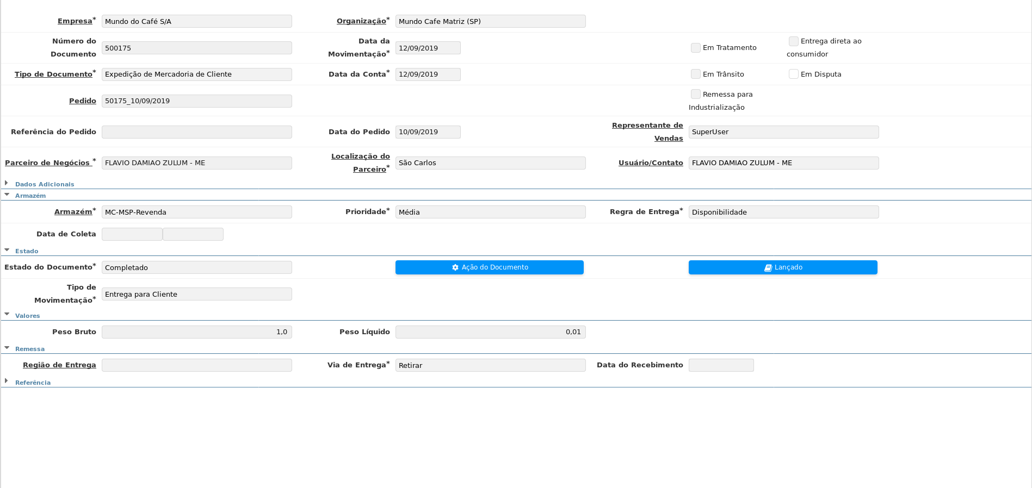Image resolution: width=1032 pixels, height=488 pixels.
Task: Collapse the Valores section
Action: (27, 316)
